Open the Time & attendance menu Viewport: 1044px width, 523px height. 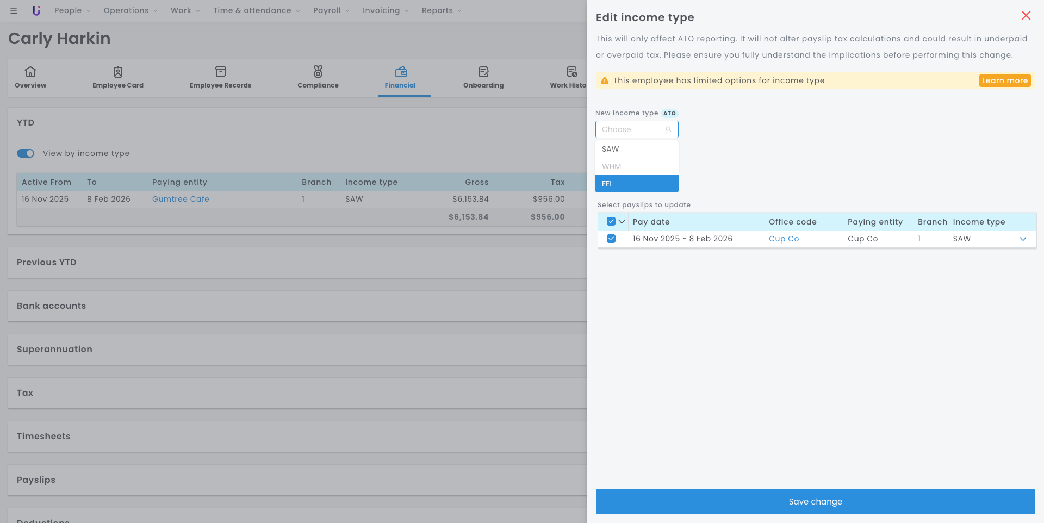coord(257,10)
